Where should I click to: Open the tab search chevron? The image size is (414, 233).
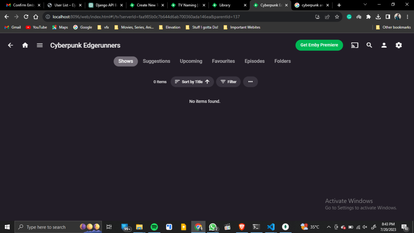365,4
